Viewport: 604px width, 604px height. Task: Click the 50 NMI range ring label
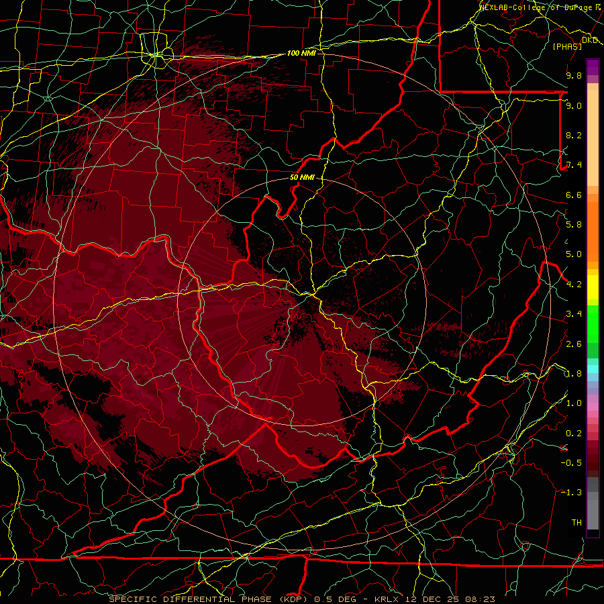(302, 177)
